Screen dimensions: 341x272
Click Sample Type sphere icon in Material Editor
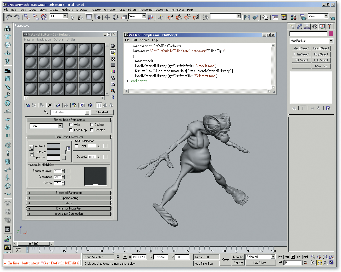pos(113,46)
